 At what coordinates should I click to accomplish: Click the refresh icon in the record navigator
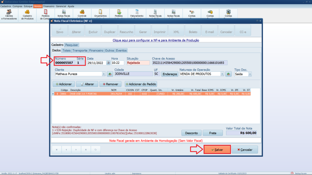[96, 149]
